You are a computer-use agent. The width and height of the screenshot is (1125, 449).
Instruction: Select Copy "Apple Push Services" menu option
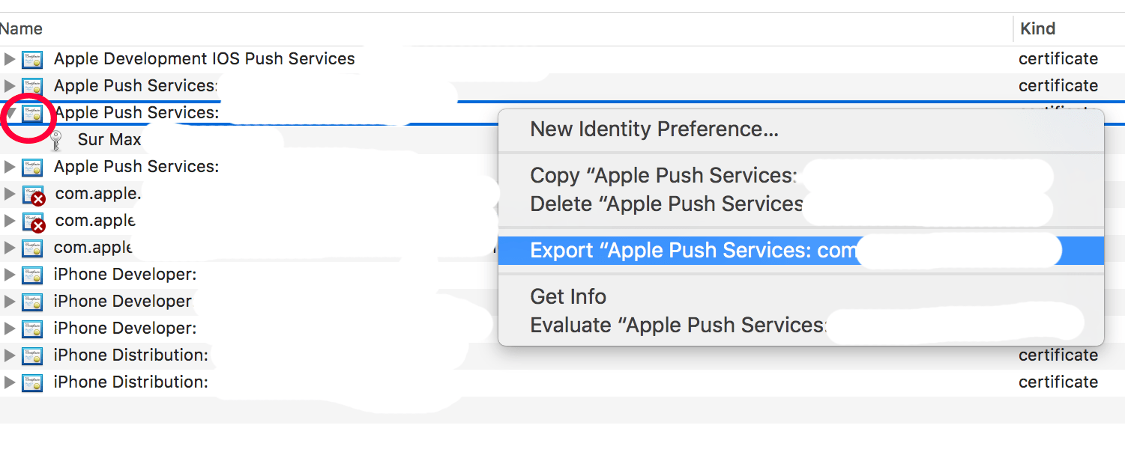(663, 176)
